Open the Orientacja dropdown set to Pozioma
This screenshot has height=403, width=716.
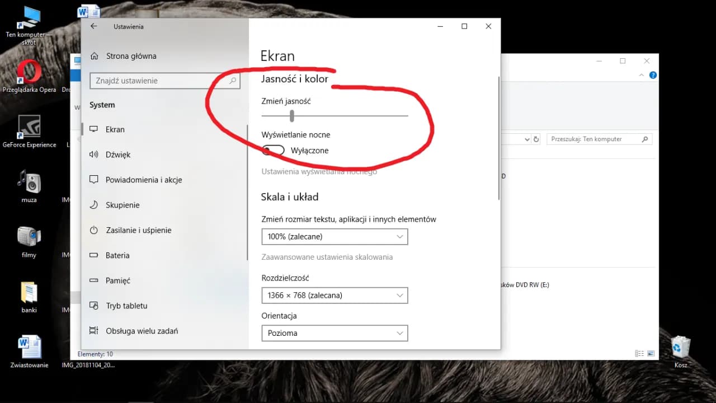click(335, 333)
